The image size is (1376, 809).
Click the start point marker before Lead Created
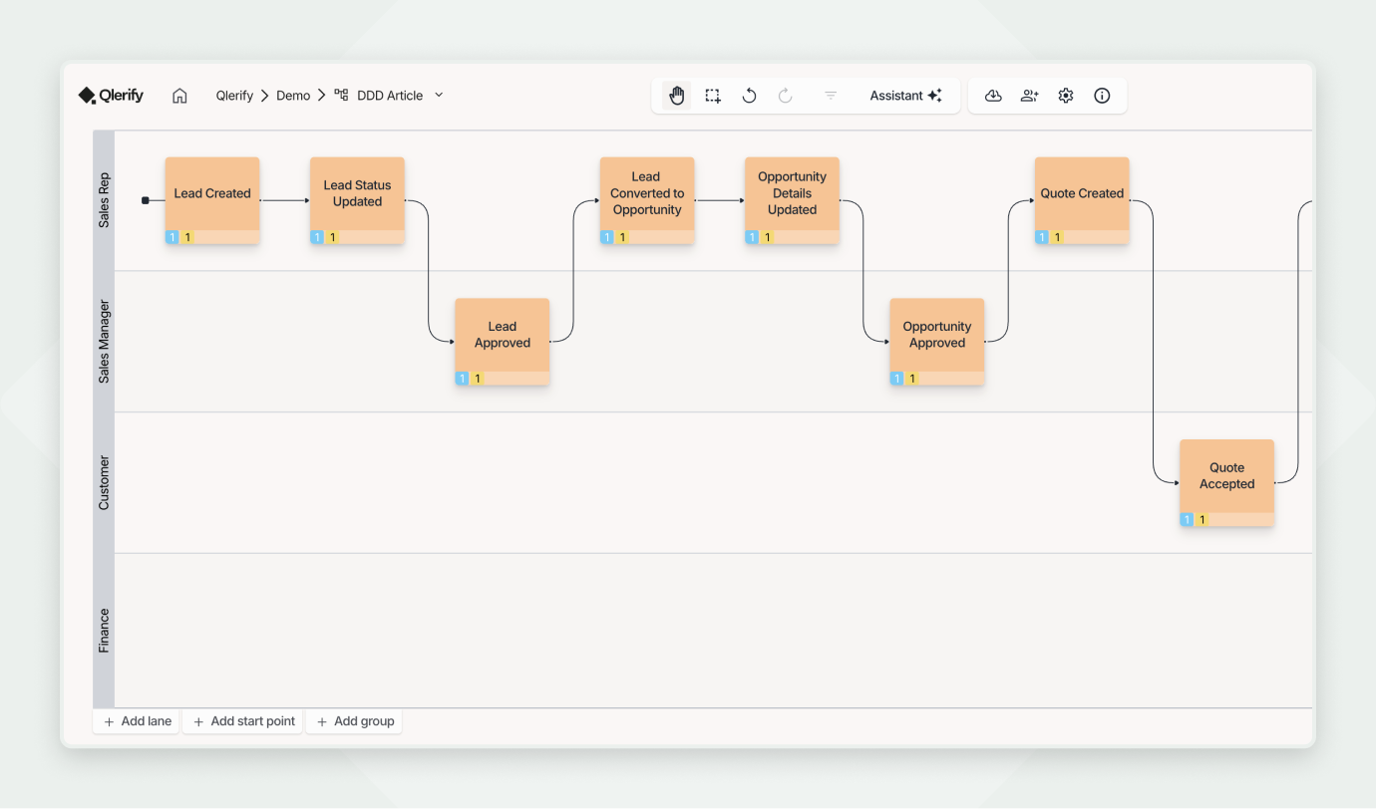(146, 200)
